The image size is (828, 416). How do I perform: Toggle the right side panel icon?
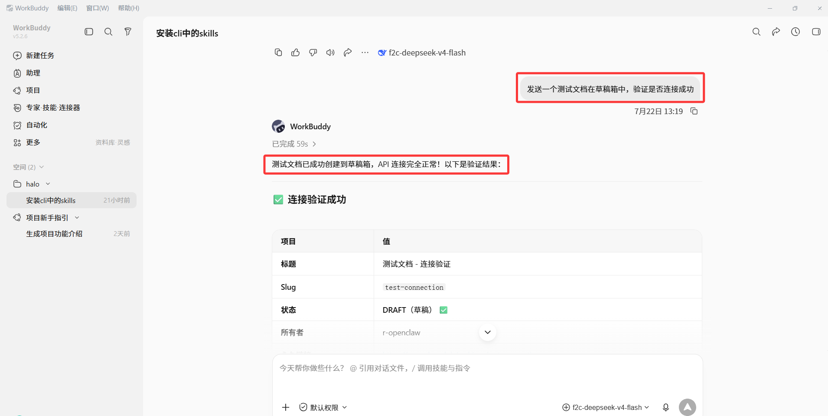pos(816,32)
